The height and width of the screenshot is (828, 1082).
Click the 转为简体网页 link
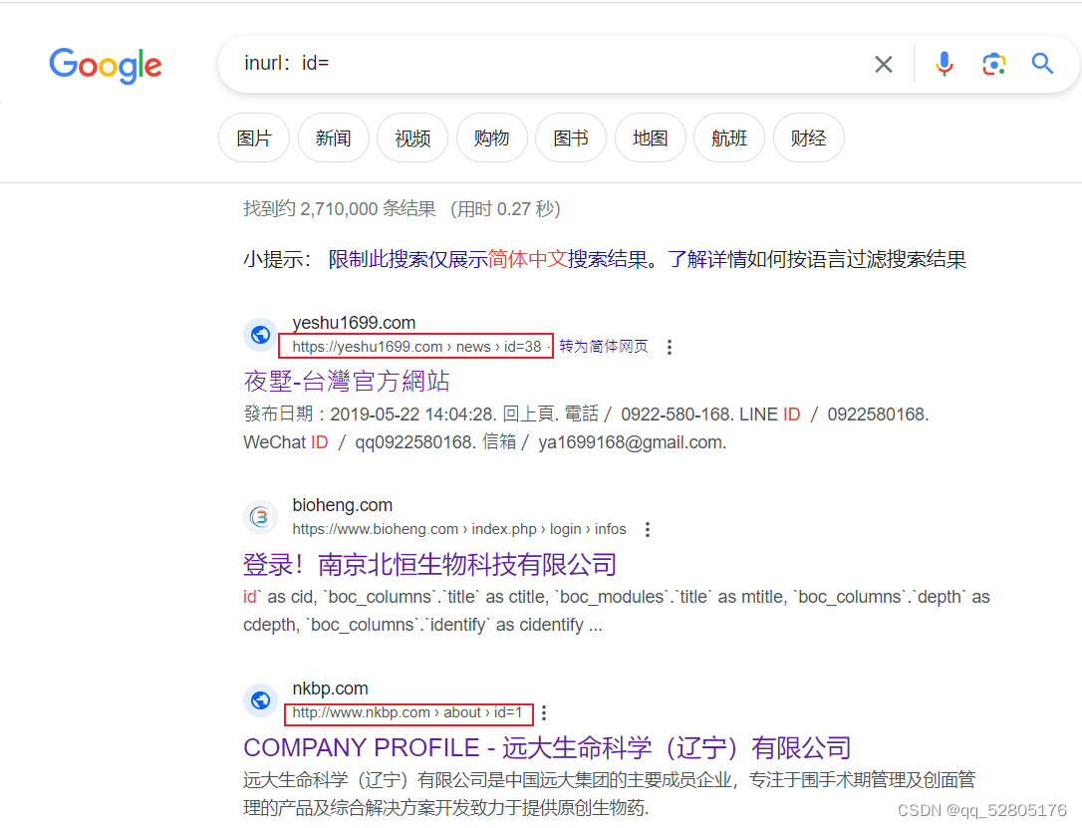604,347
